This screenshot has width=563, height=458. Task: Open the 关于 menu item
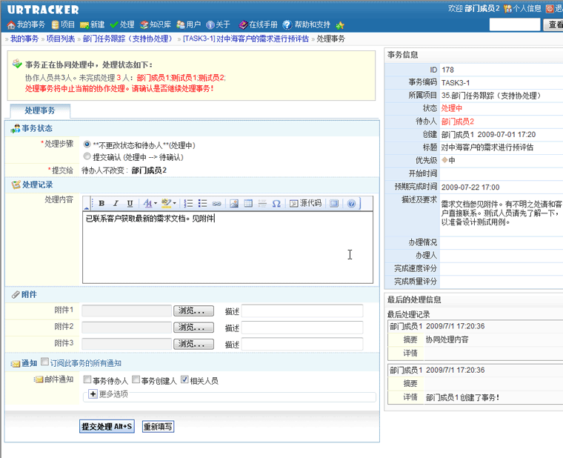coord(218,24)
